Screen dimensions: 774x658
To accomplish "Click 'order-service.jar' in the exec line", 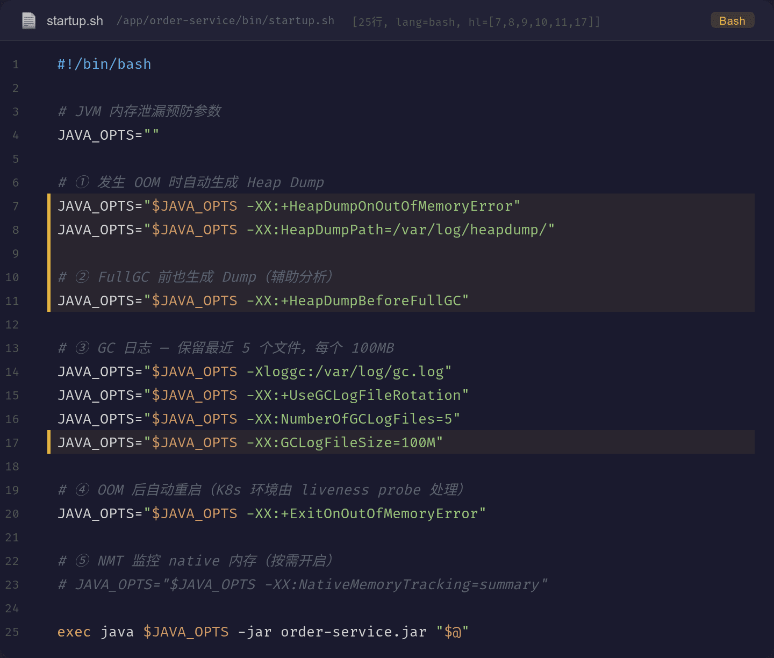I will [354, 632].
